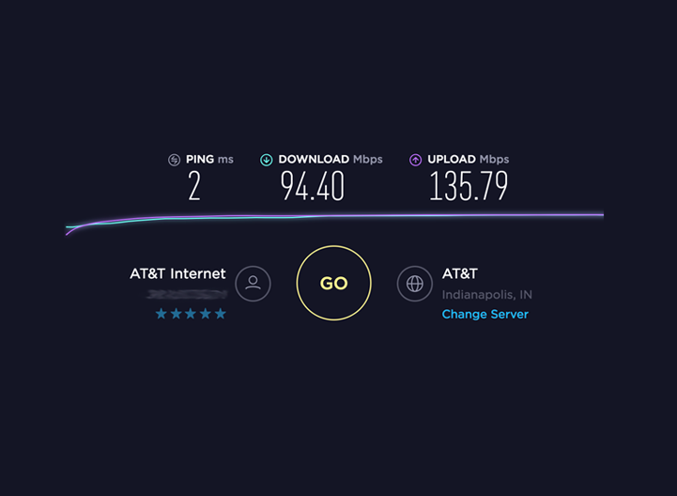The height and width of the screenshot is (496, 677).
Task: Select the UPLOAD Mbps label
Action: coord(468,160)
